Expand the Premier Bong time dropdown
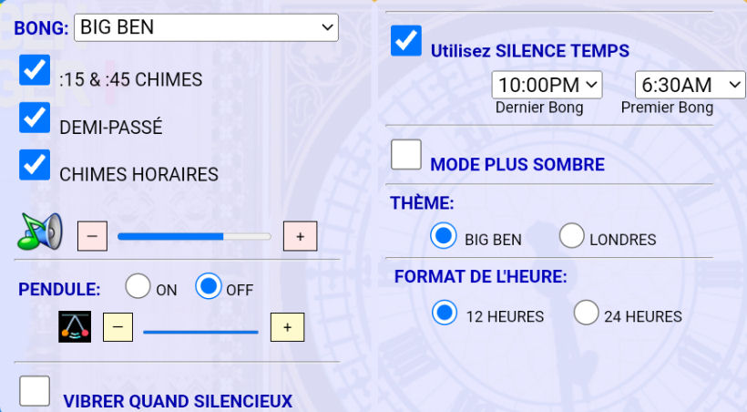Screen dimensions: 747x412 [x=690, y=85]
